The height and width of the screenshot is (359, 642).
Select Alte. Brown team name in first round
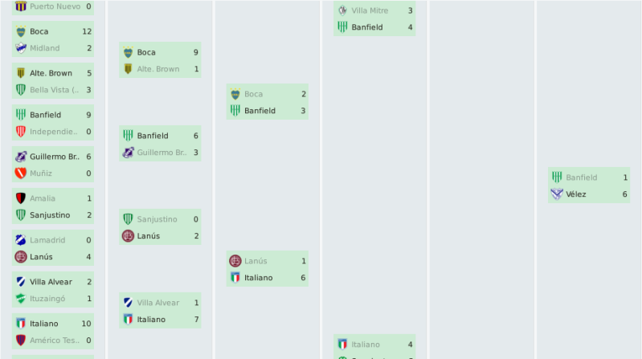[51, 73]
